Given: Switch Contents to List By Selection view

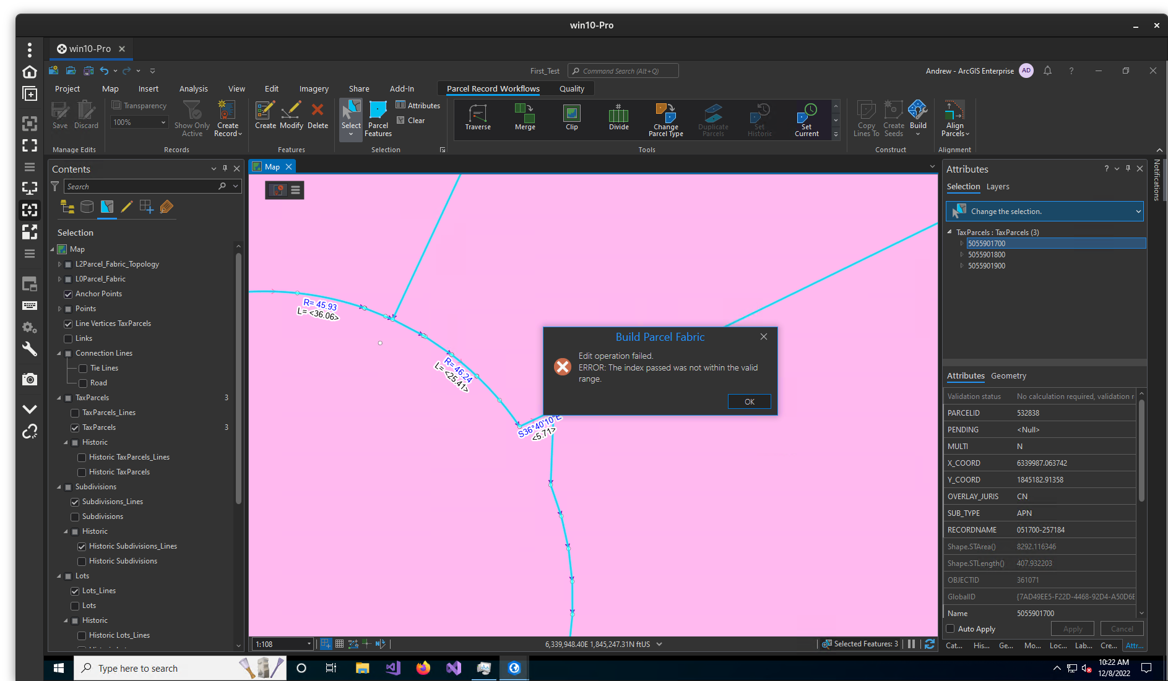Looking at the screenshot, I should coord(107,207).
